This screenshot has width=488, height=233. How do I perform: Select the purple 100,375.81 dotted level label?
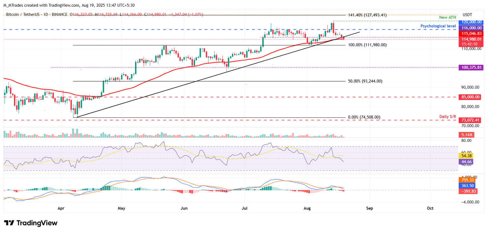click(x=471, y=67)
